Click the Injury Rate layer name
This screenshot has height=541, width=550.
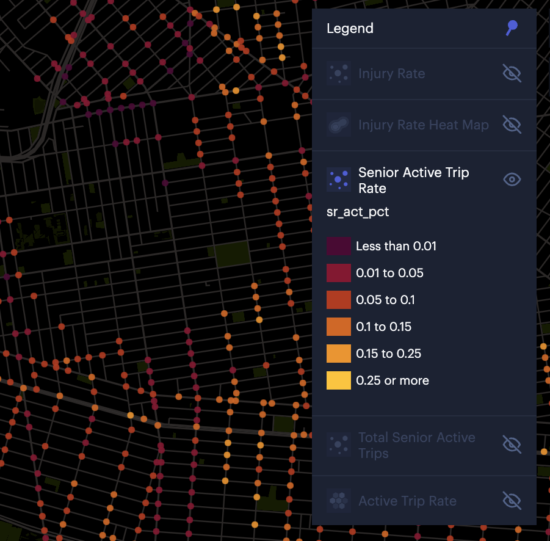(391, 74)
